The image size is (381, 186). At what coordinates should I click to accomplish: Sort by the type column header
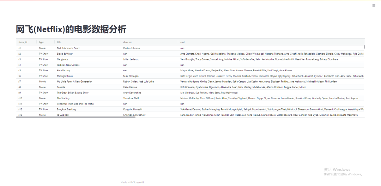pyautogui.click(x=42, y=42)
